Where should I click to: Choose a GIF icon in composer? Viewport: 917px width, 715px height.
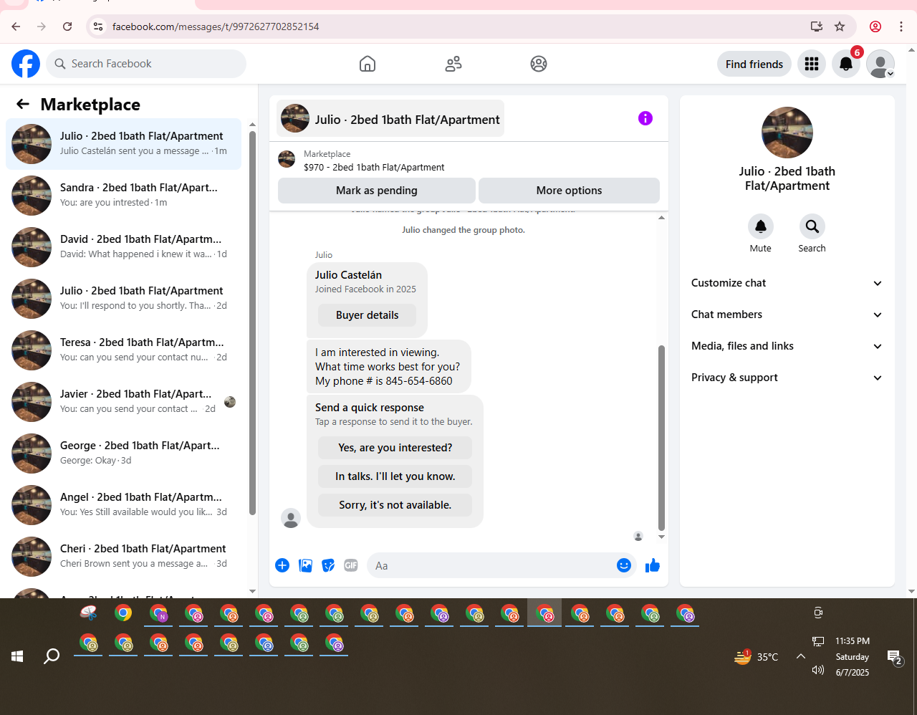tap(351, 565)
